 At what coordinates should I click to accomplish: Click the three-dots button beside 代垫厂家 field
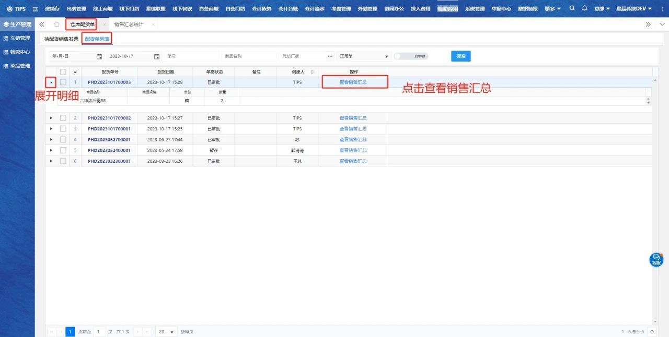(x=330, y=56)
